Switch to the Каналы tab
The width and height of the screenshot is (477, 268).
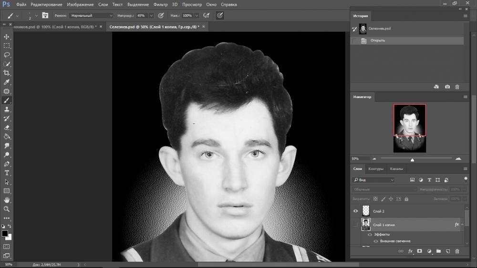[x=396, y=169]
